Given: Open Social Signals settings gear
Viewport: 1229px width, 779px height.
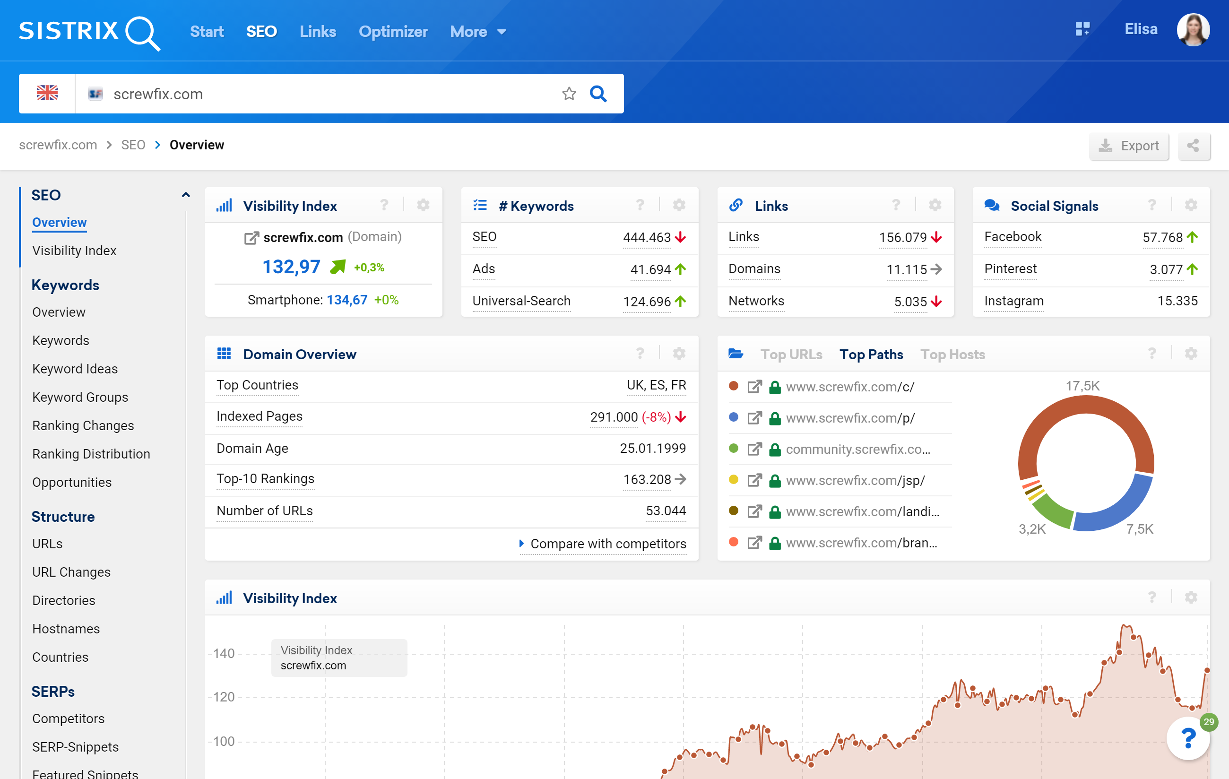Looking at the screenshot, I should click(x=1191, y=205).
